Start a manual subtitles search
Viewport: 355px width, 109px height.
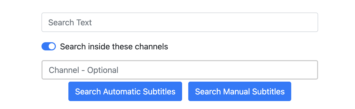(x=239, y=91)
